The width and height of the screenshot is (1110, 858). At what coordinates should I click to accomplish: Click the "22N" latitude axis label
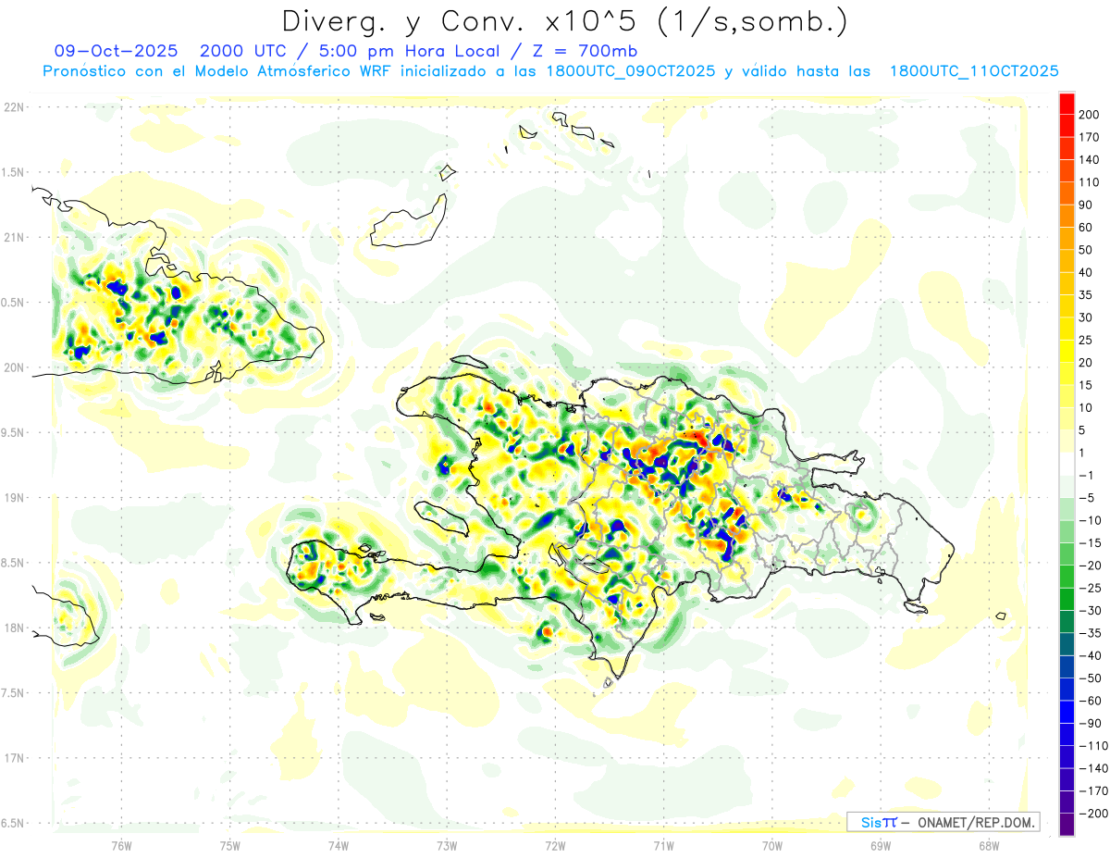pyautogui.click(x=13, y=107)
